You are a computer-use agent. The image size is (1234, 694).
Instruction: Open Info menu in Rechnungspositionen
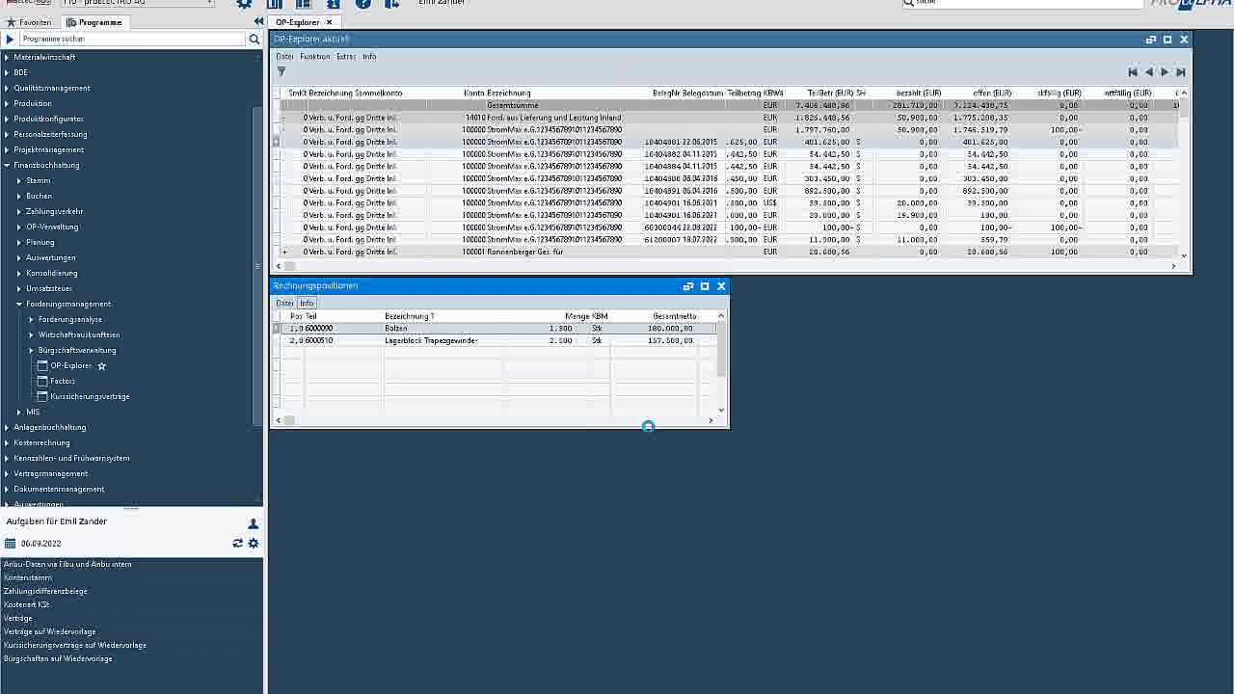coord(307,303)
